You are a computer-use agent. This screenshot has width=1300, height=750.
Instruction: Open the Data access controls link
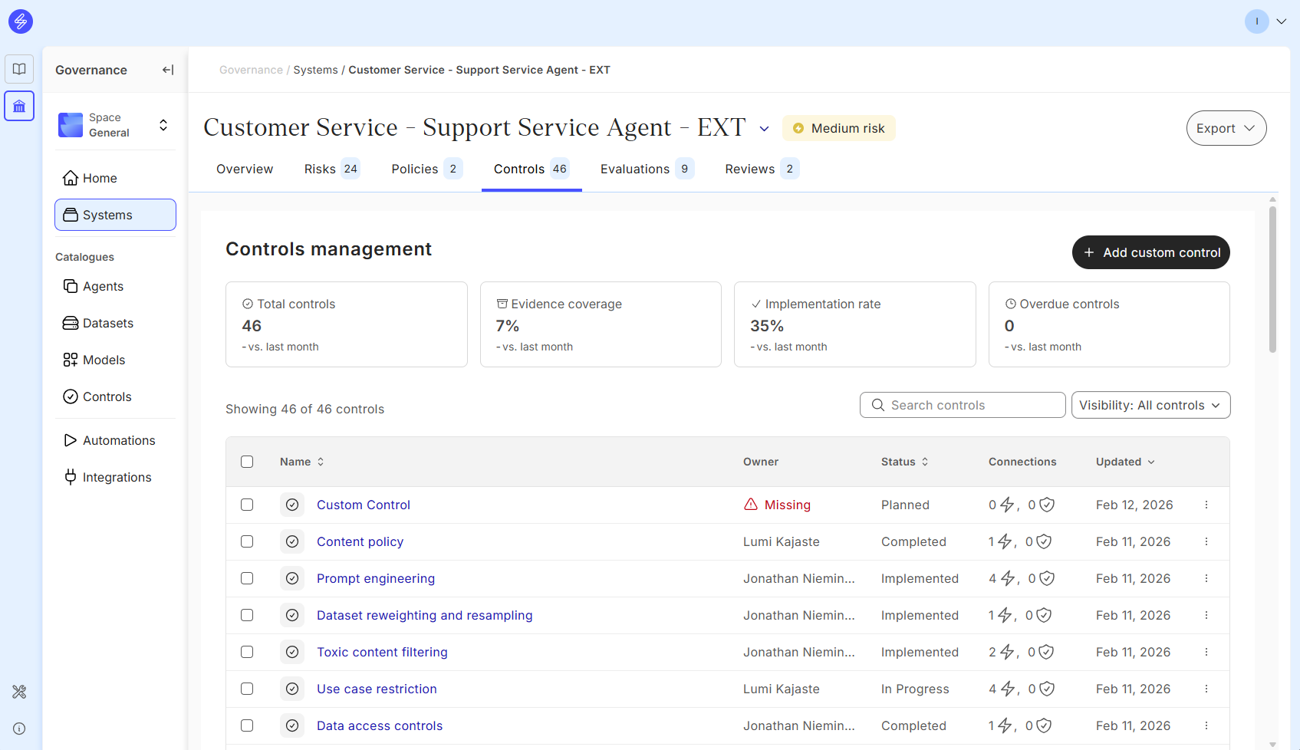[380, 725]
